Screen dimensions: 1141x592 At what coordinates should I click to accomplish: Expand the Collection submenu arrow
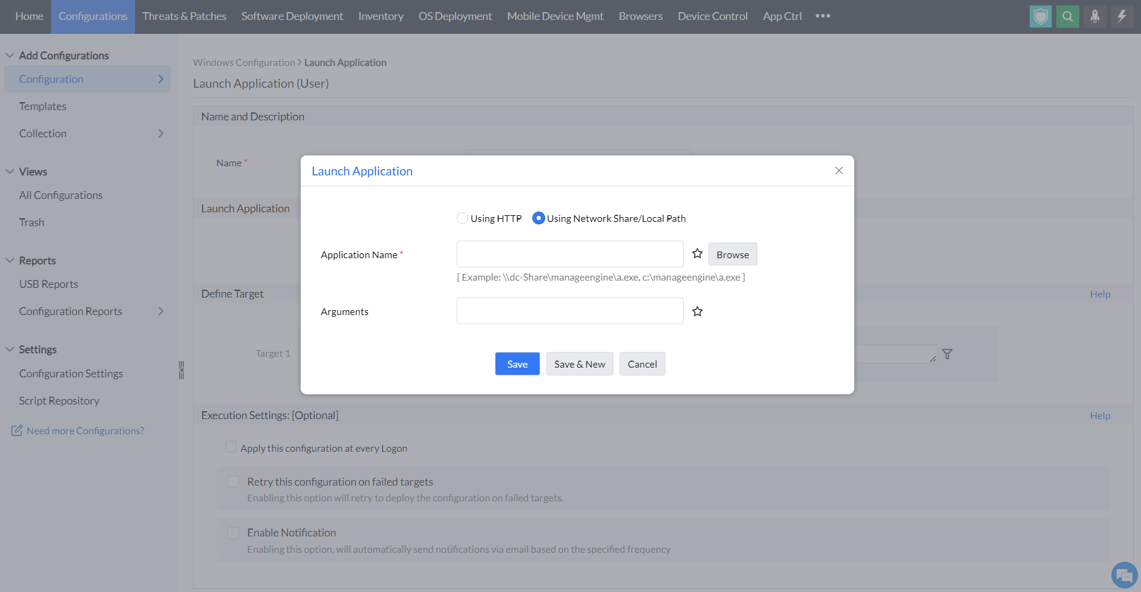(161, 134)
